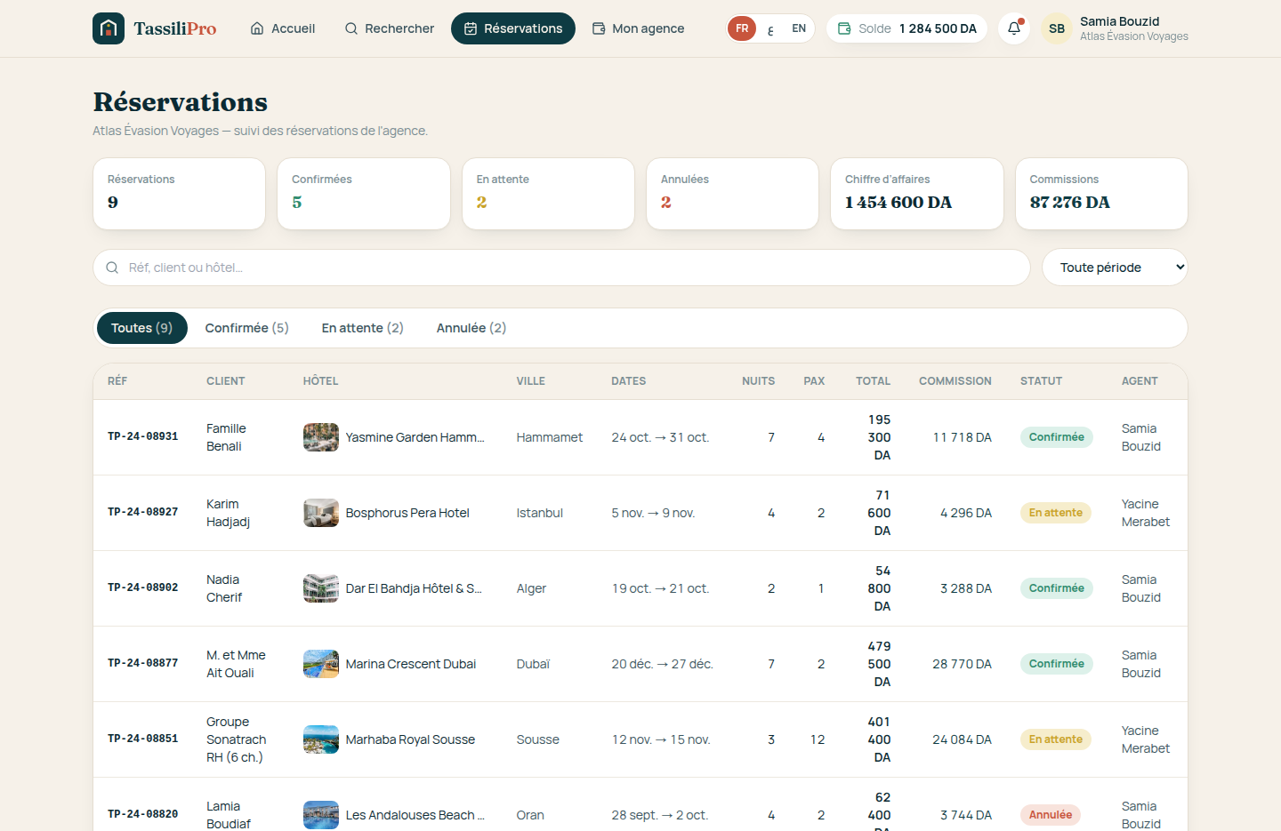This screenshot has width=1281, height=831.
Task: Click the Samia Bouzid profile name
Action: (x=1120, y=21)
